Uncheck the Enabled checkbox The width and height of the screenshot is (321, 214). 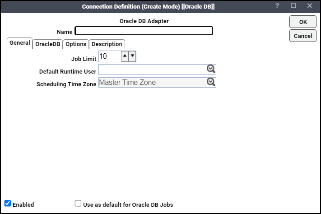click(8, 203)
